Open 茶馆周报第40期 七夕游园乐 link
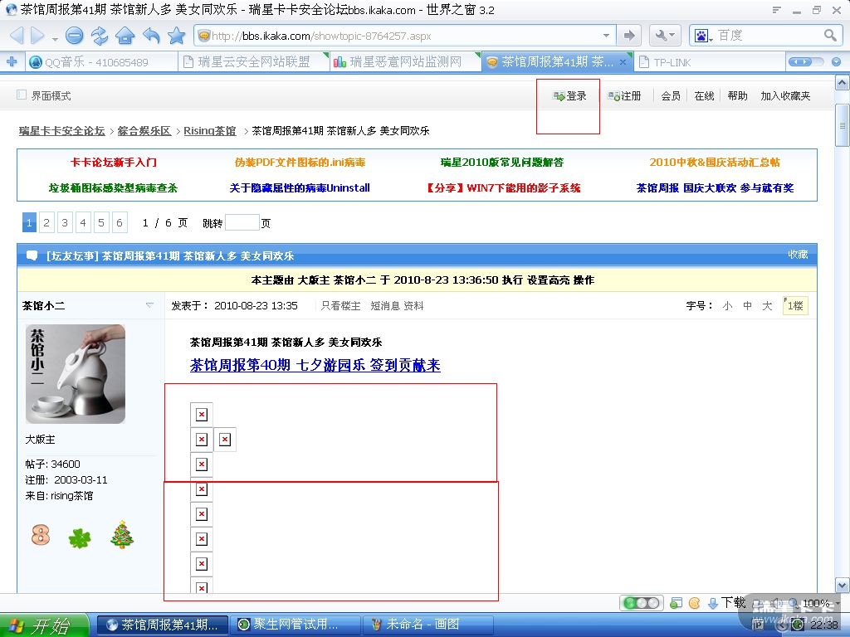The width and height of the screenshot is (850, 637). coord(315,365)
